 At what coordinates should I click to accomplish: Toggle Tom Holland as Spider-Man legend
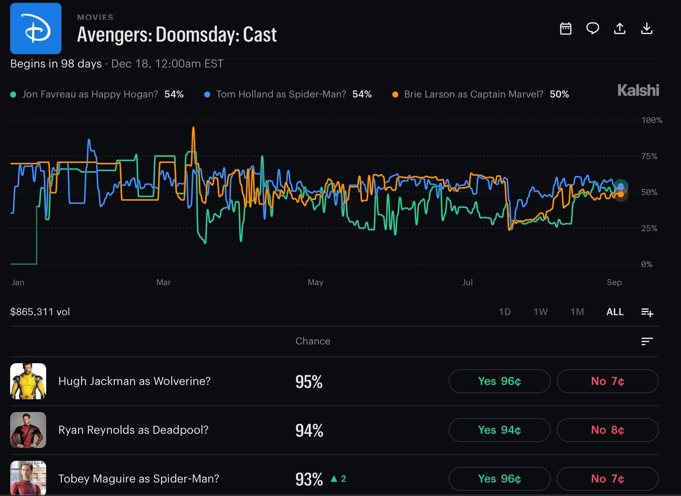(288, 94)
